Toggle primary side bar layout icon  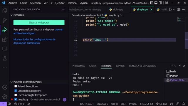[152, 3]
